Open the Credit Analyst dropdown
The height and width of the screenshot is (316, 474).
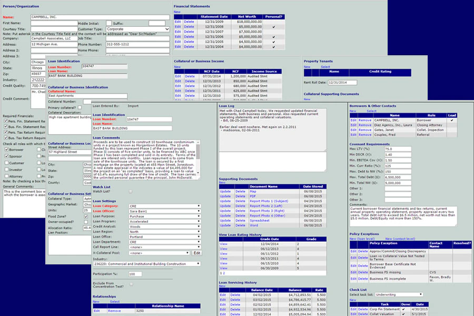[165, 226]
